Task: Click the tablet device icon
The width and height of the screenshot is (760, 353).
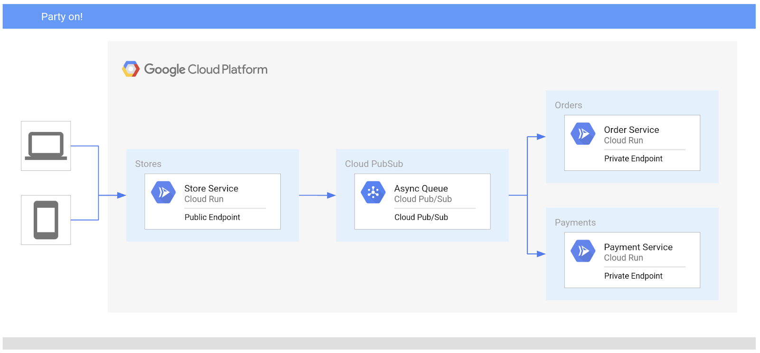Action: coord(46,220)
